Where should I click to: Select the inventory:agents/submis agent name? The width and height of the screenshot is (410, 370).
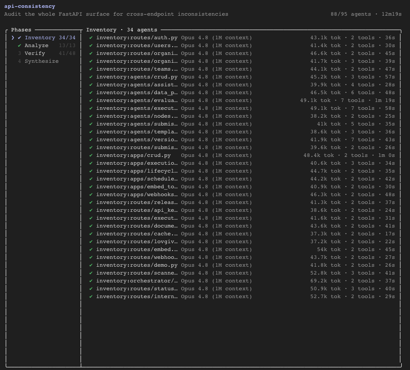pyautogui.click(x=137, y=124)
